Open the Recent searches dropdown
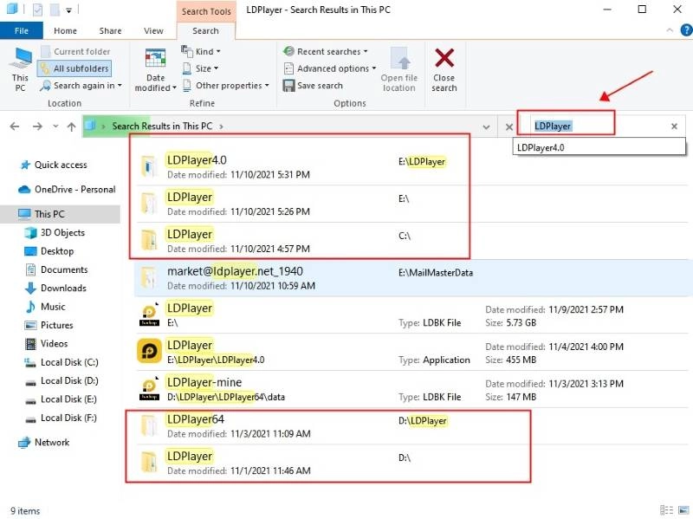Viewport: 693px width, 519px height. (327, 51)
